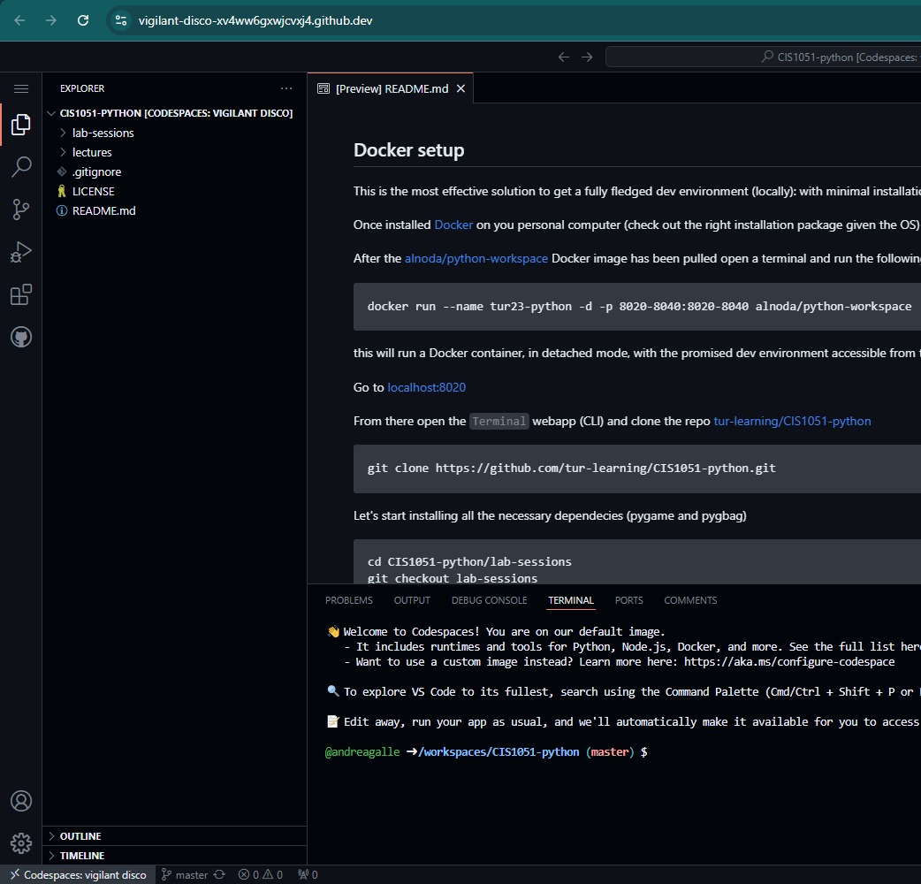Switch to the Comments tab
This screenshot has width=921, height=884.
point(690,600)
